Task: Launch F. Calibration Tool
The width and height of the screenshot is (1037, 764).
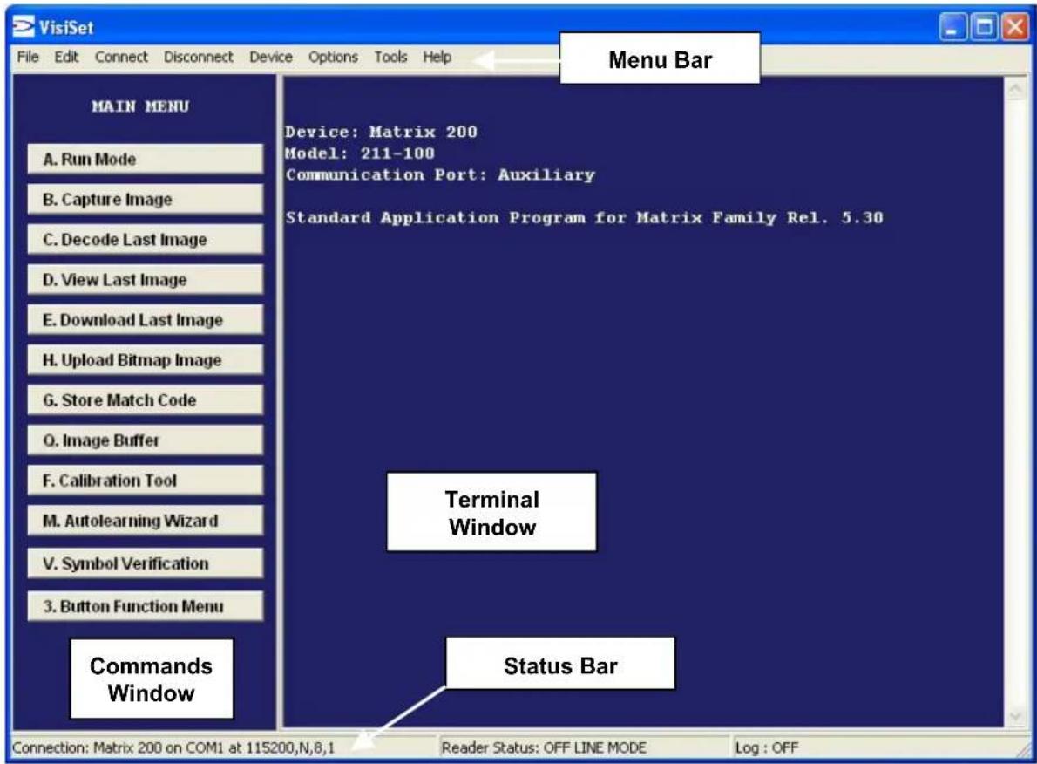Action: [145, 481]
